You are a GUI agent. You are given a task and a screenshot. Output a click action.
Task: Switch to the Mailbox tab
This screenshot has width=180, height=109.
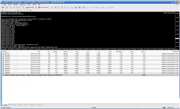(26, 105)
